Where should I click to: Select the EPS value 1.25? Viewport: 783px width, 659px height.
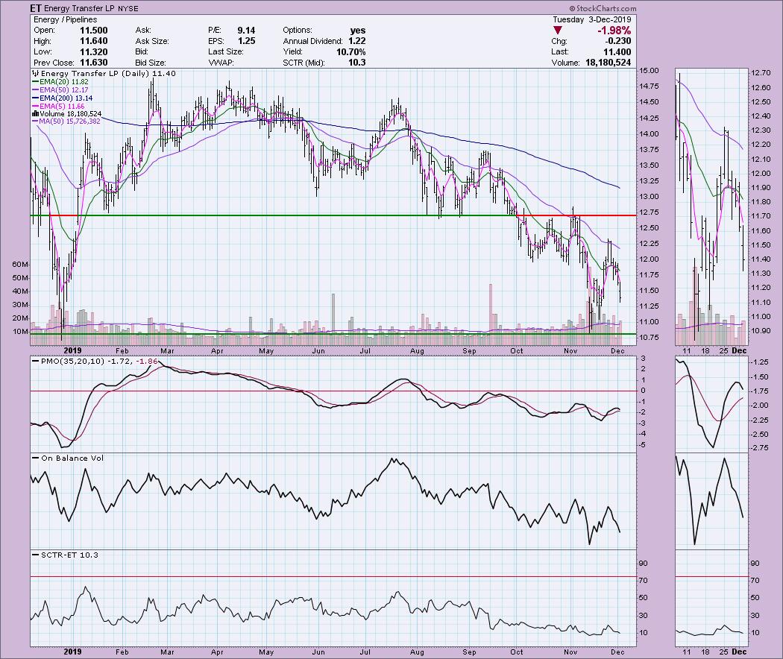[x=246, y=41]
